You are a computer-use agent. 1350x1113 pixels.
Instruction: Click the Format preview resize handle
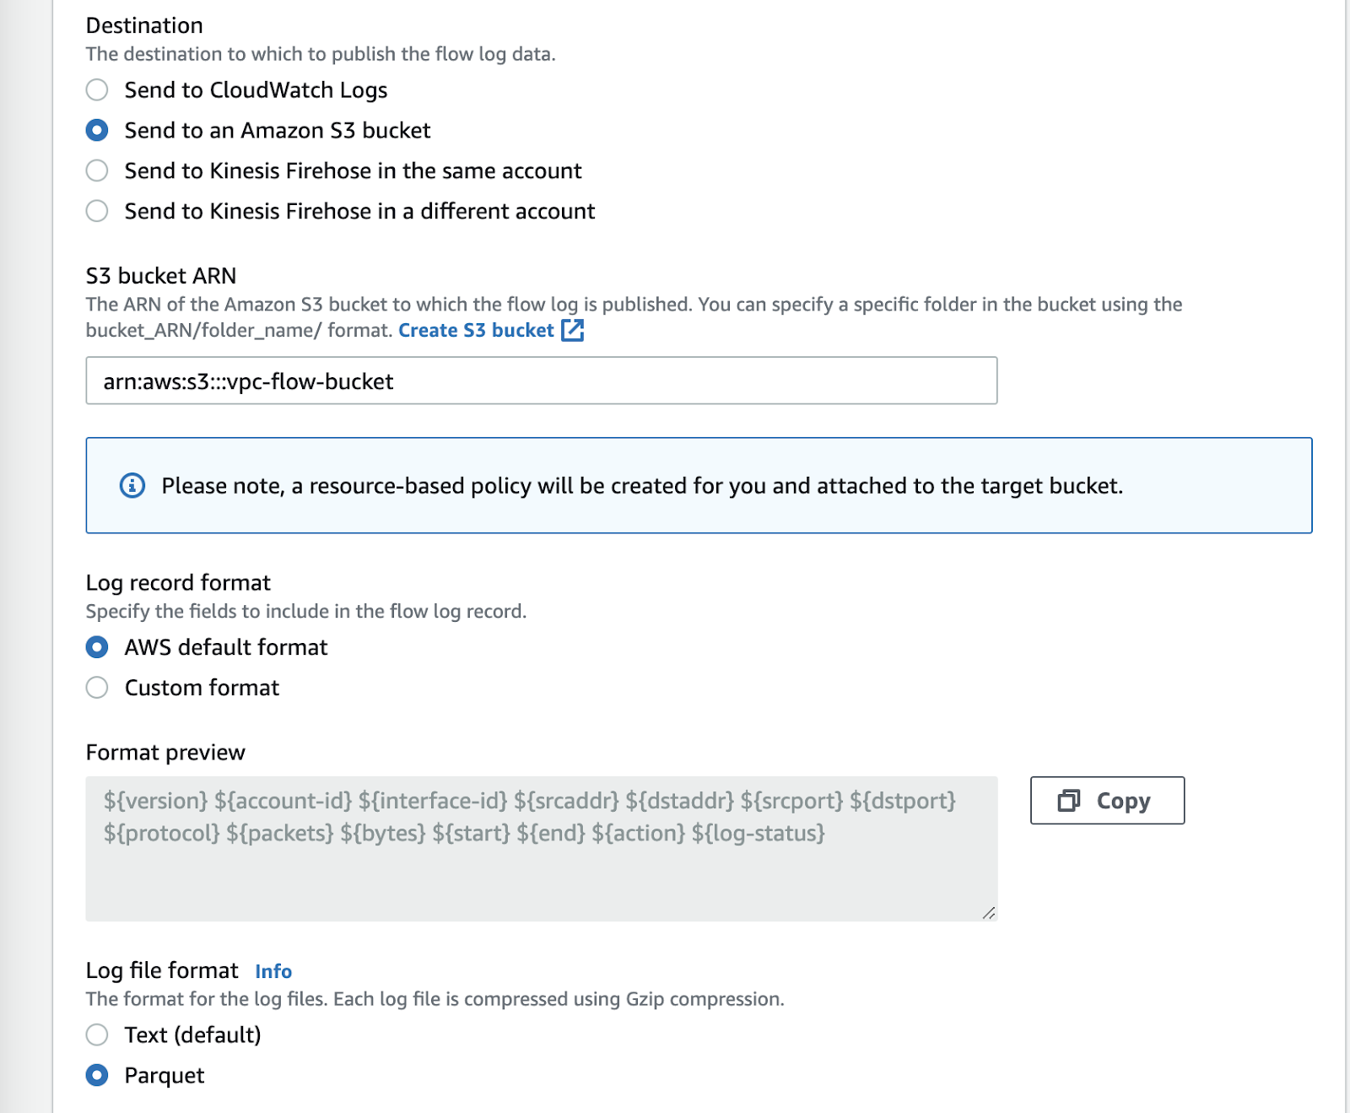(x=989, y=913)
